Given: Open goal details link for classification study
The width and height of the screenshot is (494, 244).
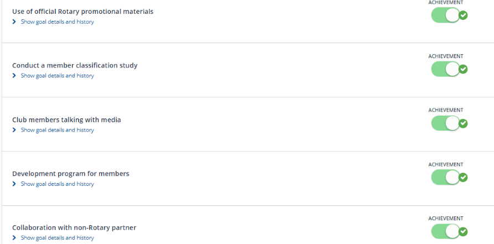Looking at the screenshot, I should coord(57,76).
